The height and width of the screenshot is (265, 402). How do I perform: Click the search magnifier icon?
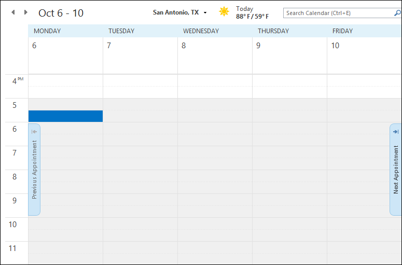(397, 12)
